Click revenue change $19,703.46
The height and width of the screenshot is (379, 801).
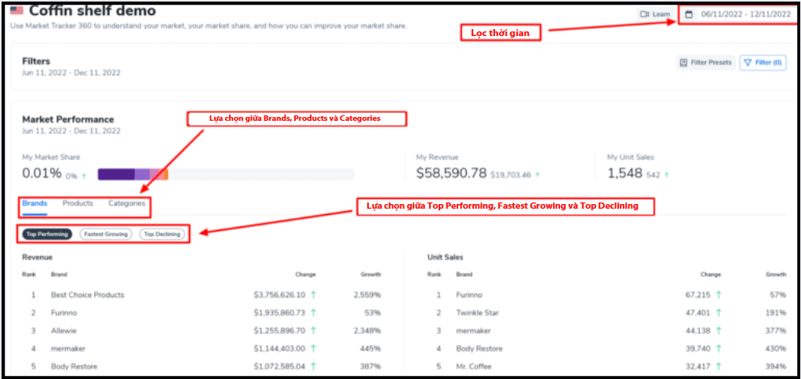(x=511, y=175)
